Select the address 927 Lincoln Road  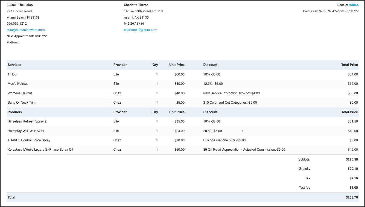click(x=19, y=11)
